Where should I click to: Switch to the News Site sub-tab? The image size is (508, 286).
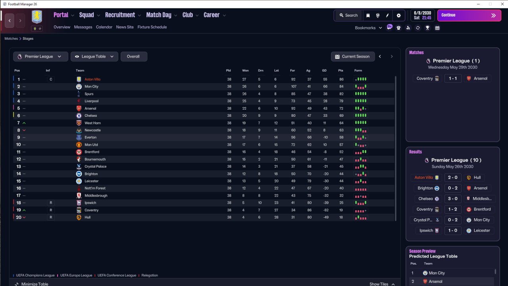(125, 27)
